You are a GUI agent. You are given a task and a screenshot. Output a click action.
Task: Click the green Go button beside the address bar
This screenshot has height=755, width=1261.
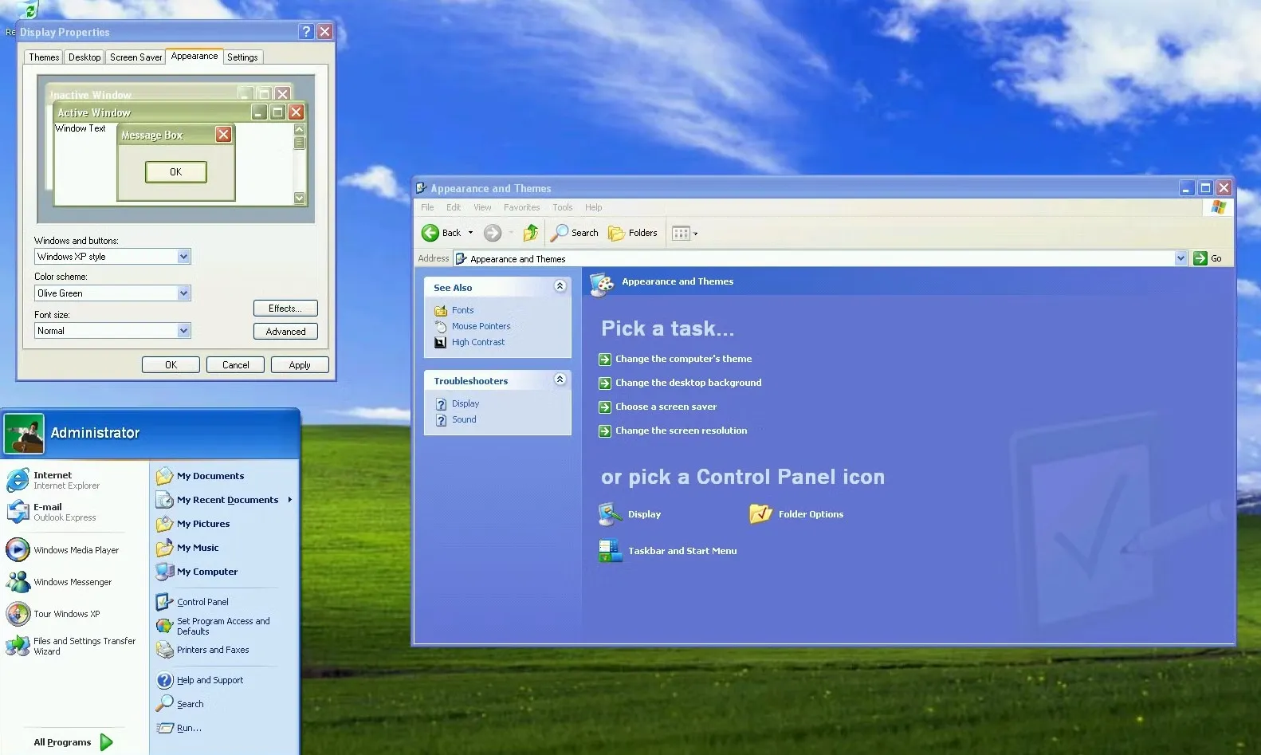click(1208, 258)
